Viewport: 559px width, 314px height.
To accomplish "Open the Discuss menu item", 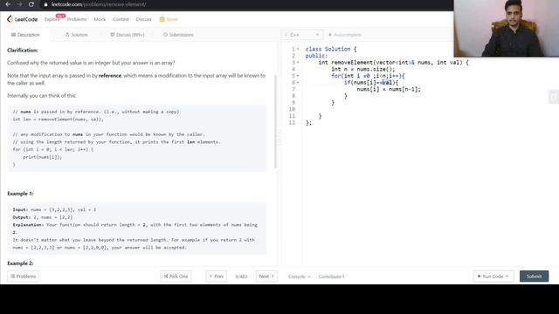I will (x=143, y=19).
